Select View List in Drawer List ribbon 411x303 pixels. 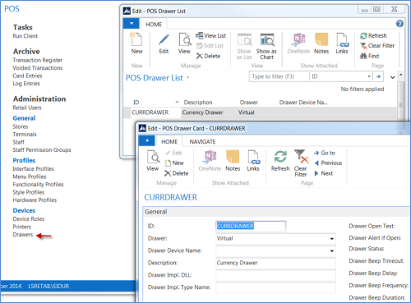(211, 35)
